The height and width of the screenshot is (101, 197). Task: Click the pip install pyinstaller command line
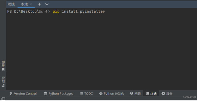(x=79, y=11)
